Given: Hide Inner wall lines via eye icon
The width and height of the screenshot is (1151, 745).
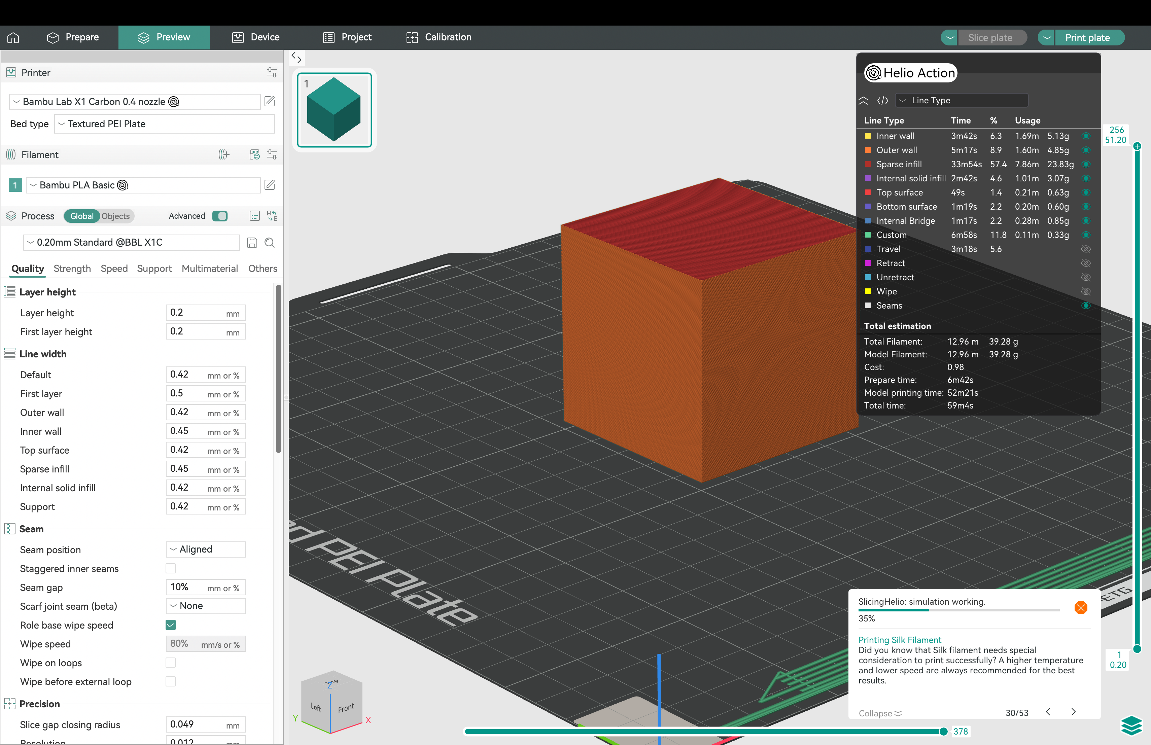Looking at the screenshot, I should pyautogui.click(x=1086, y=136).
